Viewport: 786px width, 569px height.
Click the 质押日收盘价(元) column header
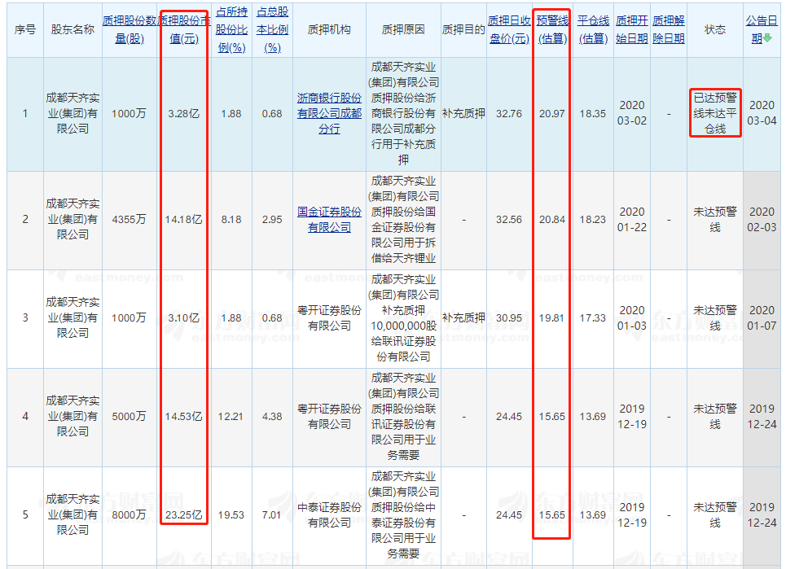[x=509, y=29]
